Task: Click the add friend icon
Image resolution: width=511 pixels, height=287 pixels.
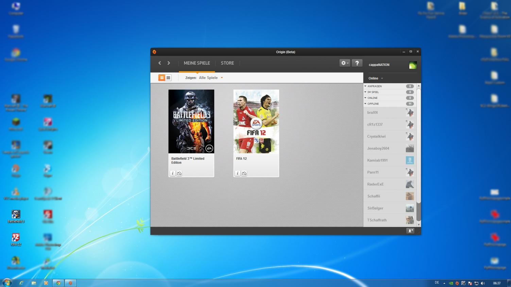Action: tap(410, 231)
